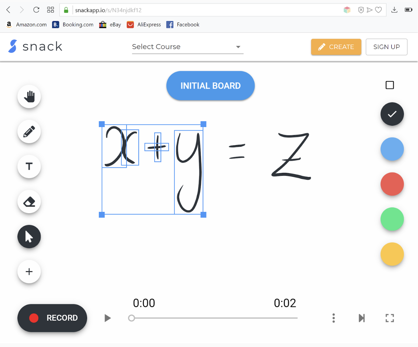
Task: Expand the browser apps grid menu
Action: (x=50, y=10)
